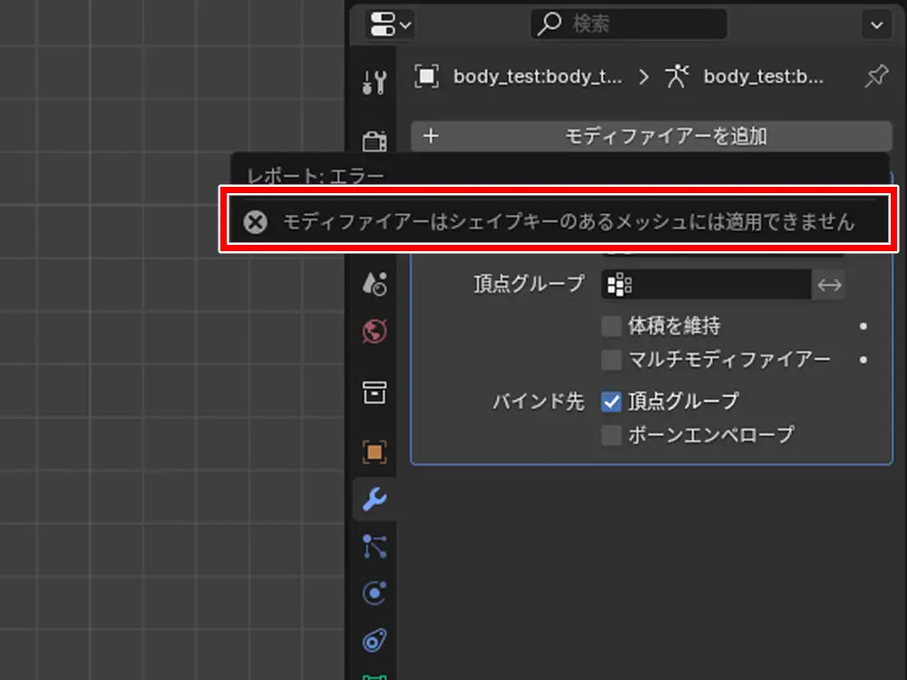
Task: Open the Object Constraints tab
Action: click(x=375, y=641)
